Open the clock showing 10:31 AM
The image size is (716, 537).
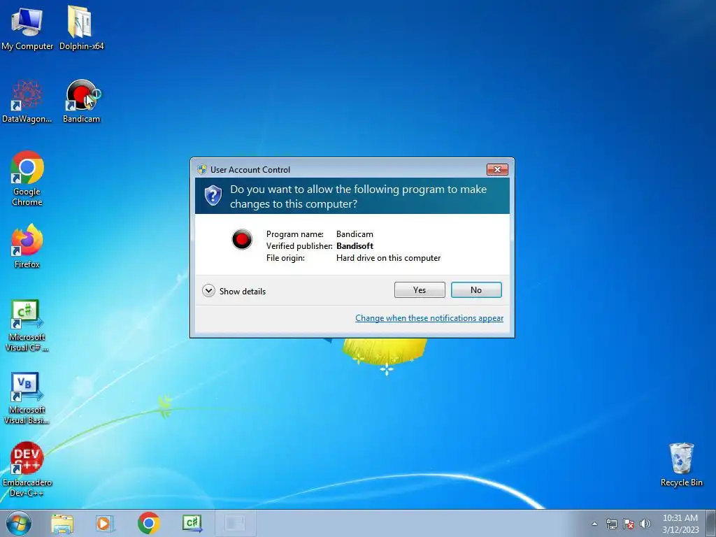[x=680, y=523]
